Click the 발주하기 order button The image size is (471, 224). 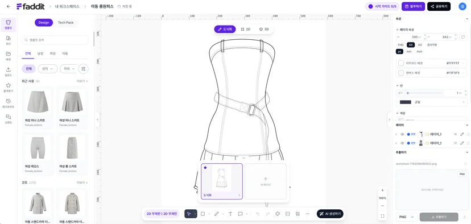[x=414, y=6]
